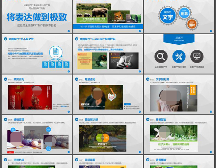The width and height of the screenshot is (216, 168).
Task: Open the elephant photo on second slide
Action: 94,13
